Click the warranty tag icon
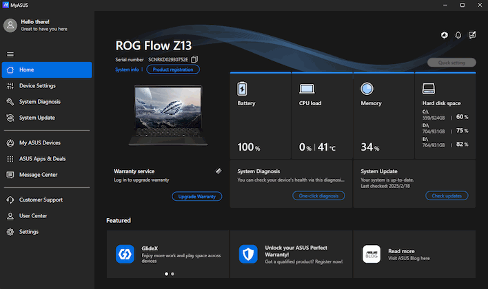This screenshot has width=488, height=289. pos(218,171)
